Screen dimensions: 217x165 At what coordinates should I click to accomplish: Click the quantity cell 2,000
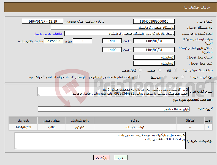point(51,127)
